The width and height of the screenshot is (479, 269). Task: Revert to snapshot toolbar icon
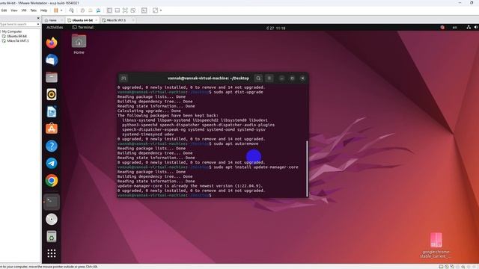click(x=91, y=10)
